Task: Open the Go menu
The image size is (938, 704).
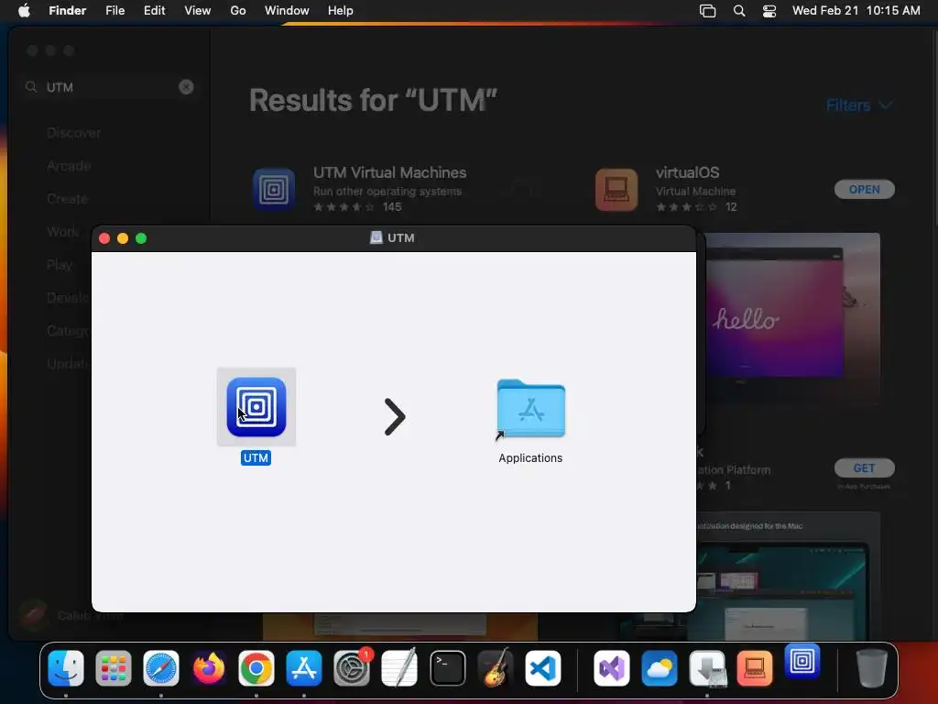Action: (x=238, y=11)
